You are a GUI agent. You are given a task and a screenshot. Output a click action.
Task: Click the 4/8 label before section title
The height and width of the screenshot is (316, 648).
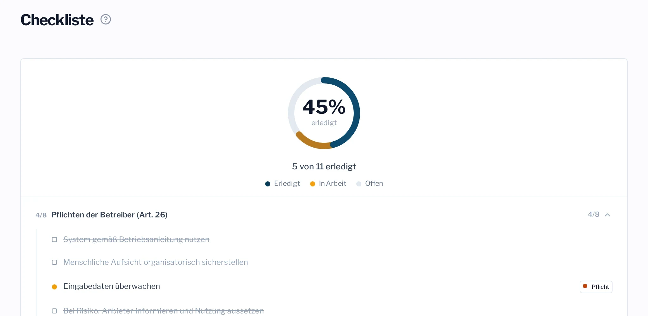point(41,215)
